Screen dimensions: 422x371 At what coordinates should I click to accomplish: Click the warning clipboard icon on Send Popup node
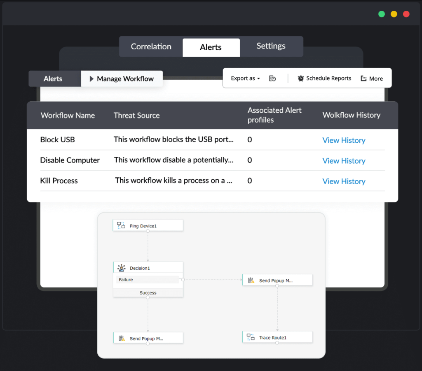coord(121,338)
